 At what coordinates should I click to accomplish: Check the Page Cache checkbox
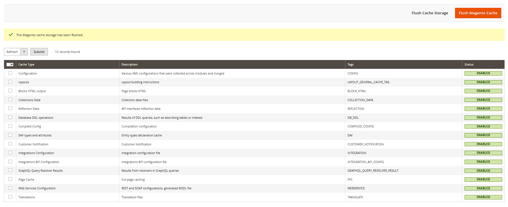10,179
